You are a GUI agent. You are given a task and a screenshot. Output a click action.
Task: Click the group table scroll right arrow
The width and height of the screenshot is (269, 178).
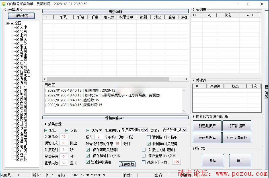(x=186, y=79)
